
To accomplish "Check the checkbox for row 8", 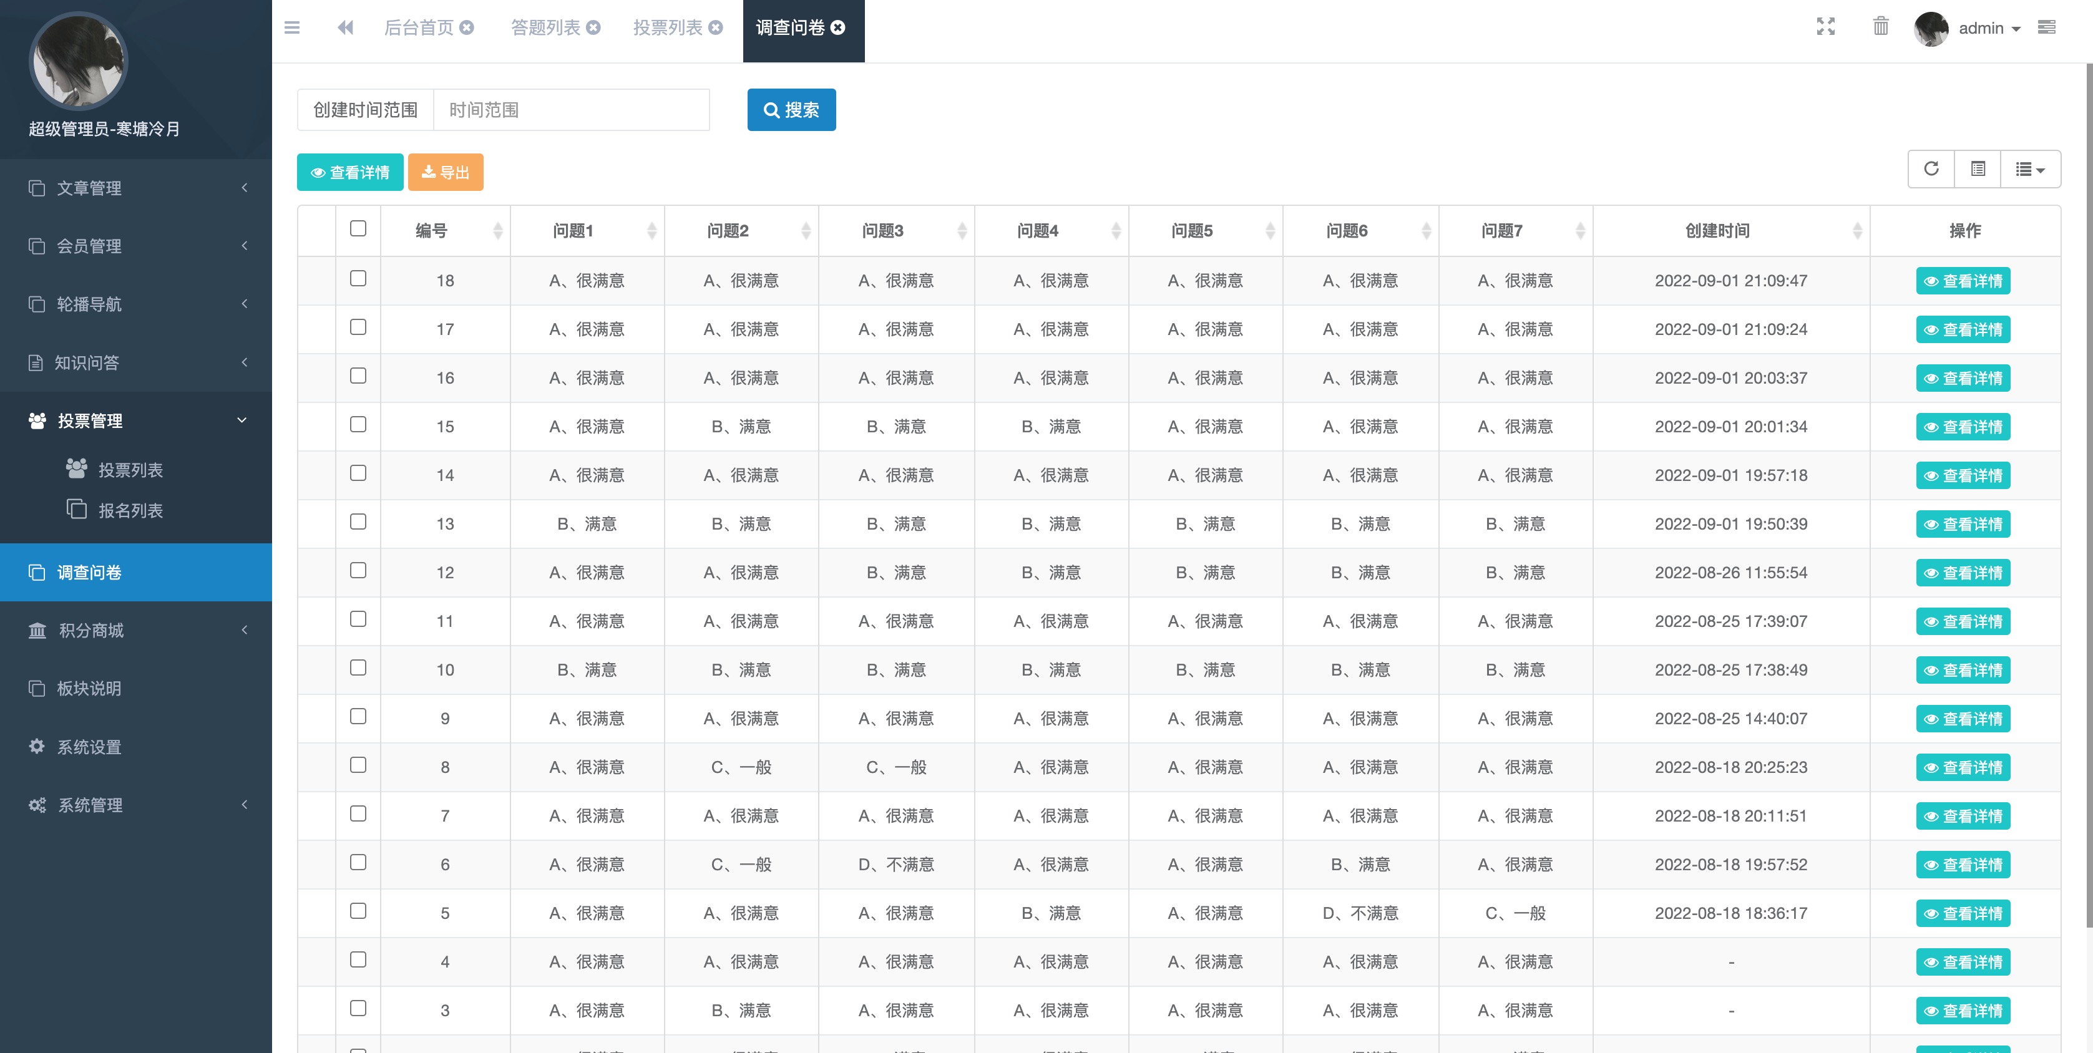I will (x=358, y=765).
